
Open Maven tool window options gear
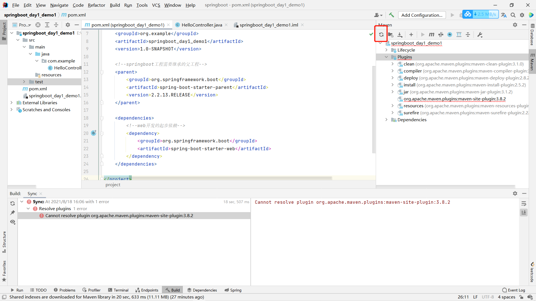(x=515, y=25)
